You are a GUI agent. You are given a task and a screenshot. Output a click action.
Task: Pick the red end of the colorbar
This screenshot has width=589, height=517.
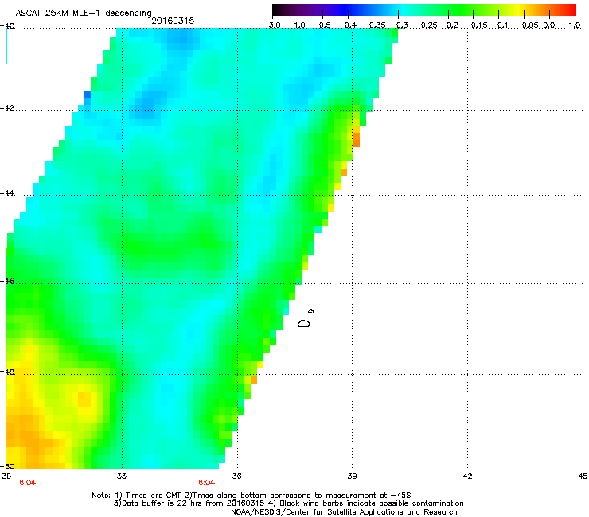[571, 10]
